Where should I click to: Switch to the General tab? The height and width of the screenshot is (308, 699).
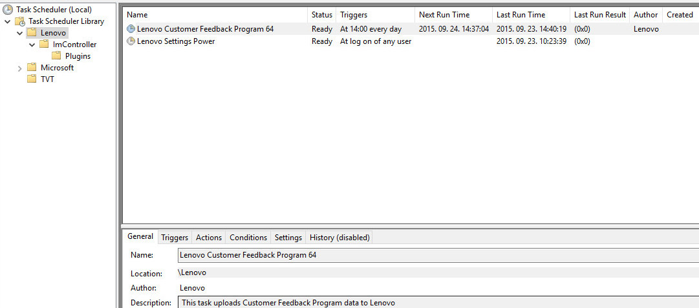(x=140, y=236)
